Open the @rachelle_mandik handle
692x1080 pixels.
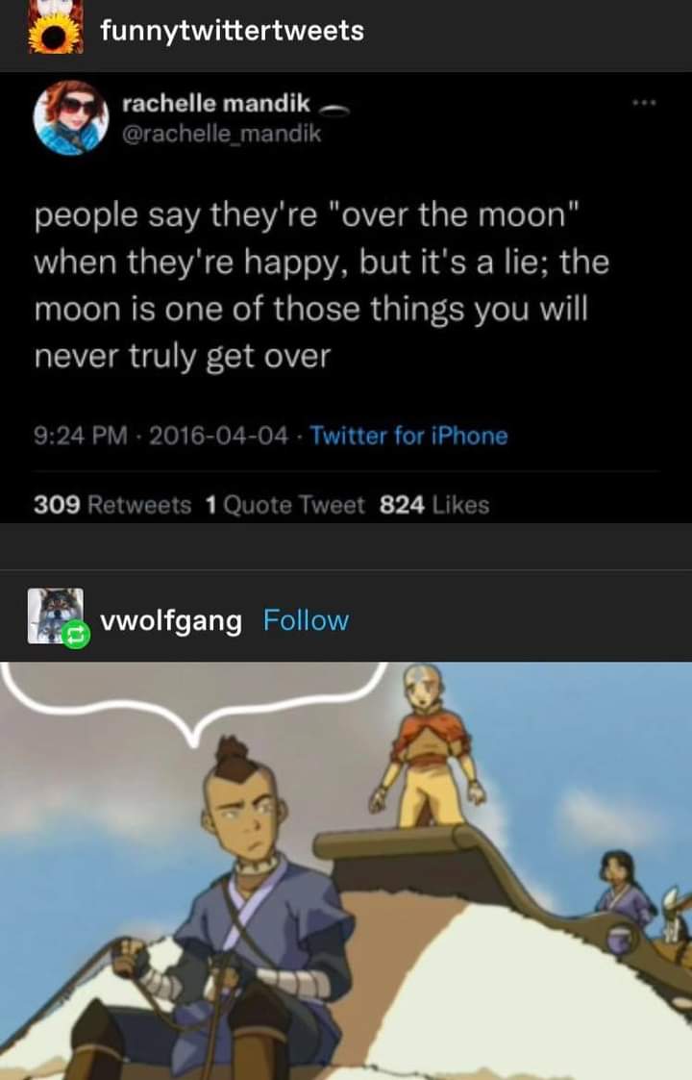click(222, 134)
